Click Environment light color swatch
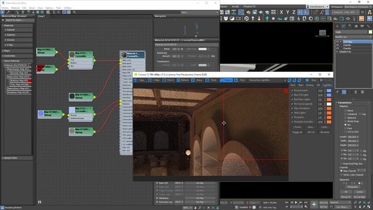 coord(329,90)
